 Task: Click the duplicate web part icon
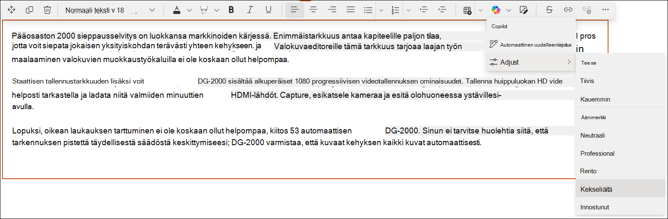29,10
